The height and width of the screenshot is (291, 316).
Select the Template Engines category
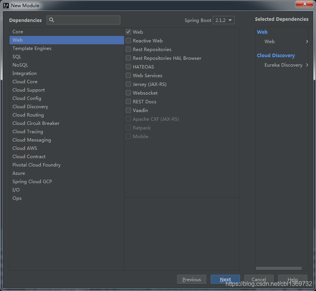[32, 48]
